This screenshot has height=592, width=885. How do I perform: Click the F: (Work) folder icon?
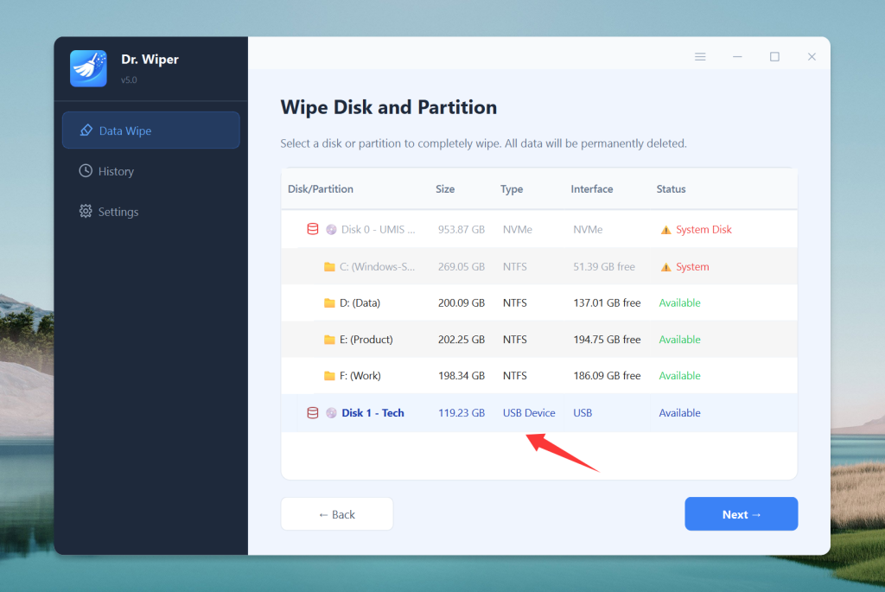coord(329,376)
